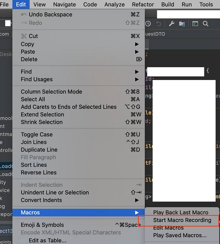The width and height of the screenshot is (220, 244).
Task: Click the run anything terminal icon
Action: 195,24
